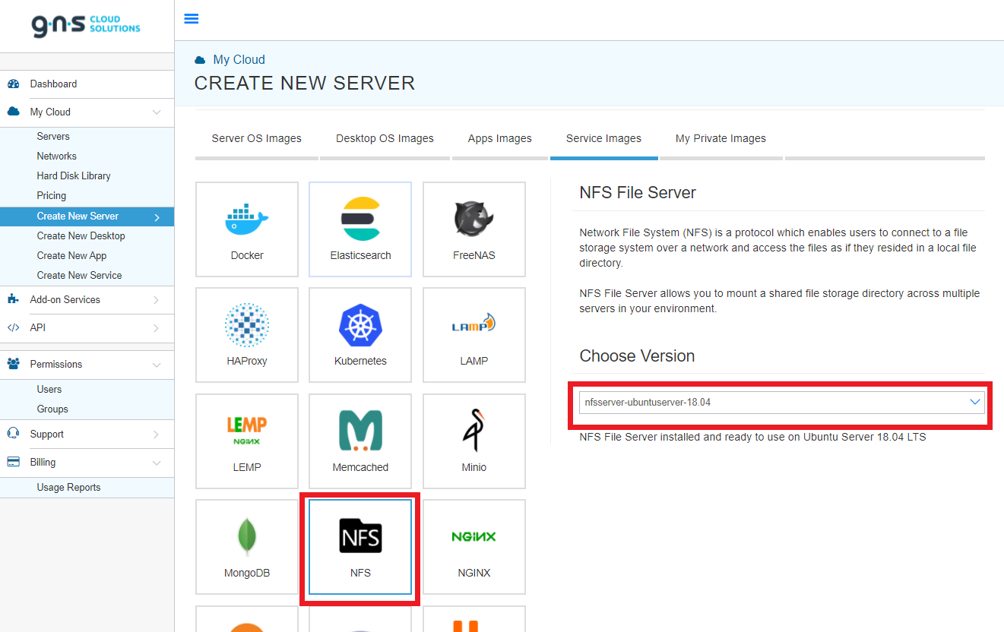This screenshot has width=1004, height=632.
Task: Open the Pricing page
Action: click(52, 196)
